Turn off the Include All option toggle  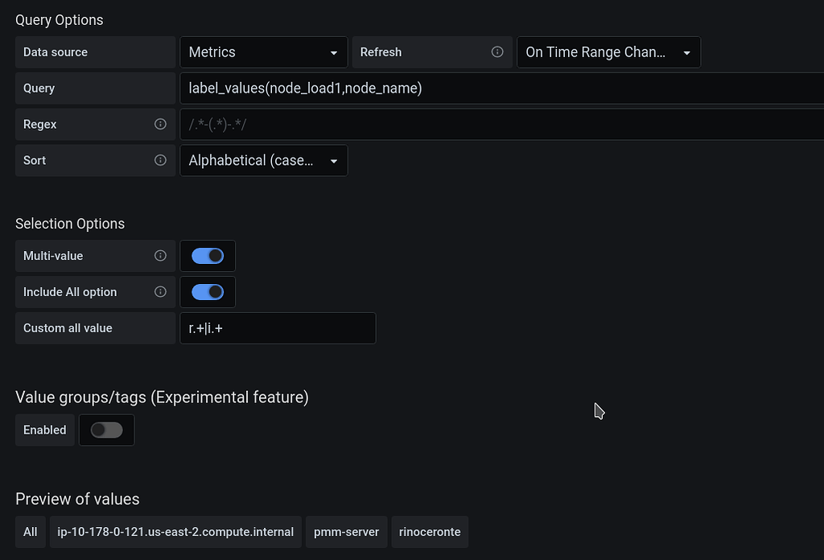(208, 292)
